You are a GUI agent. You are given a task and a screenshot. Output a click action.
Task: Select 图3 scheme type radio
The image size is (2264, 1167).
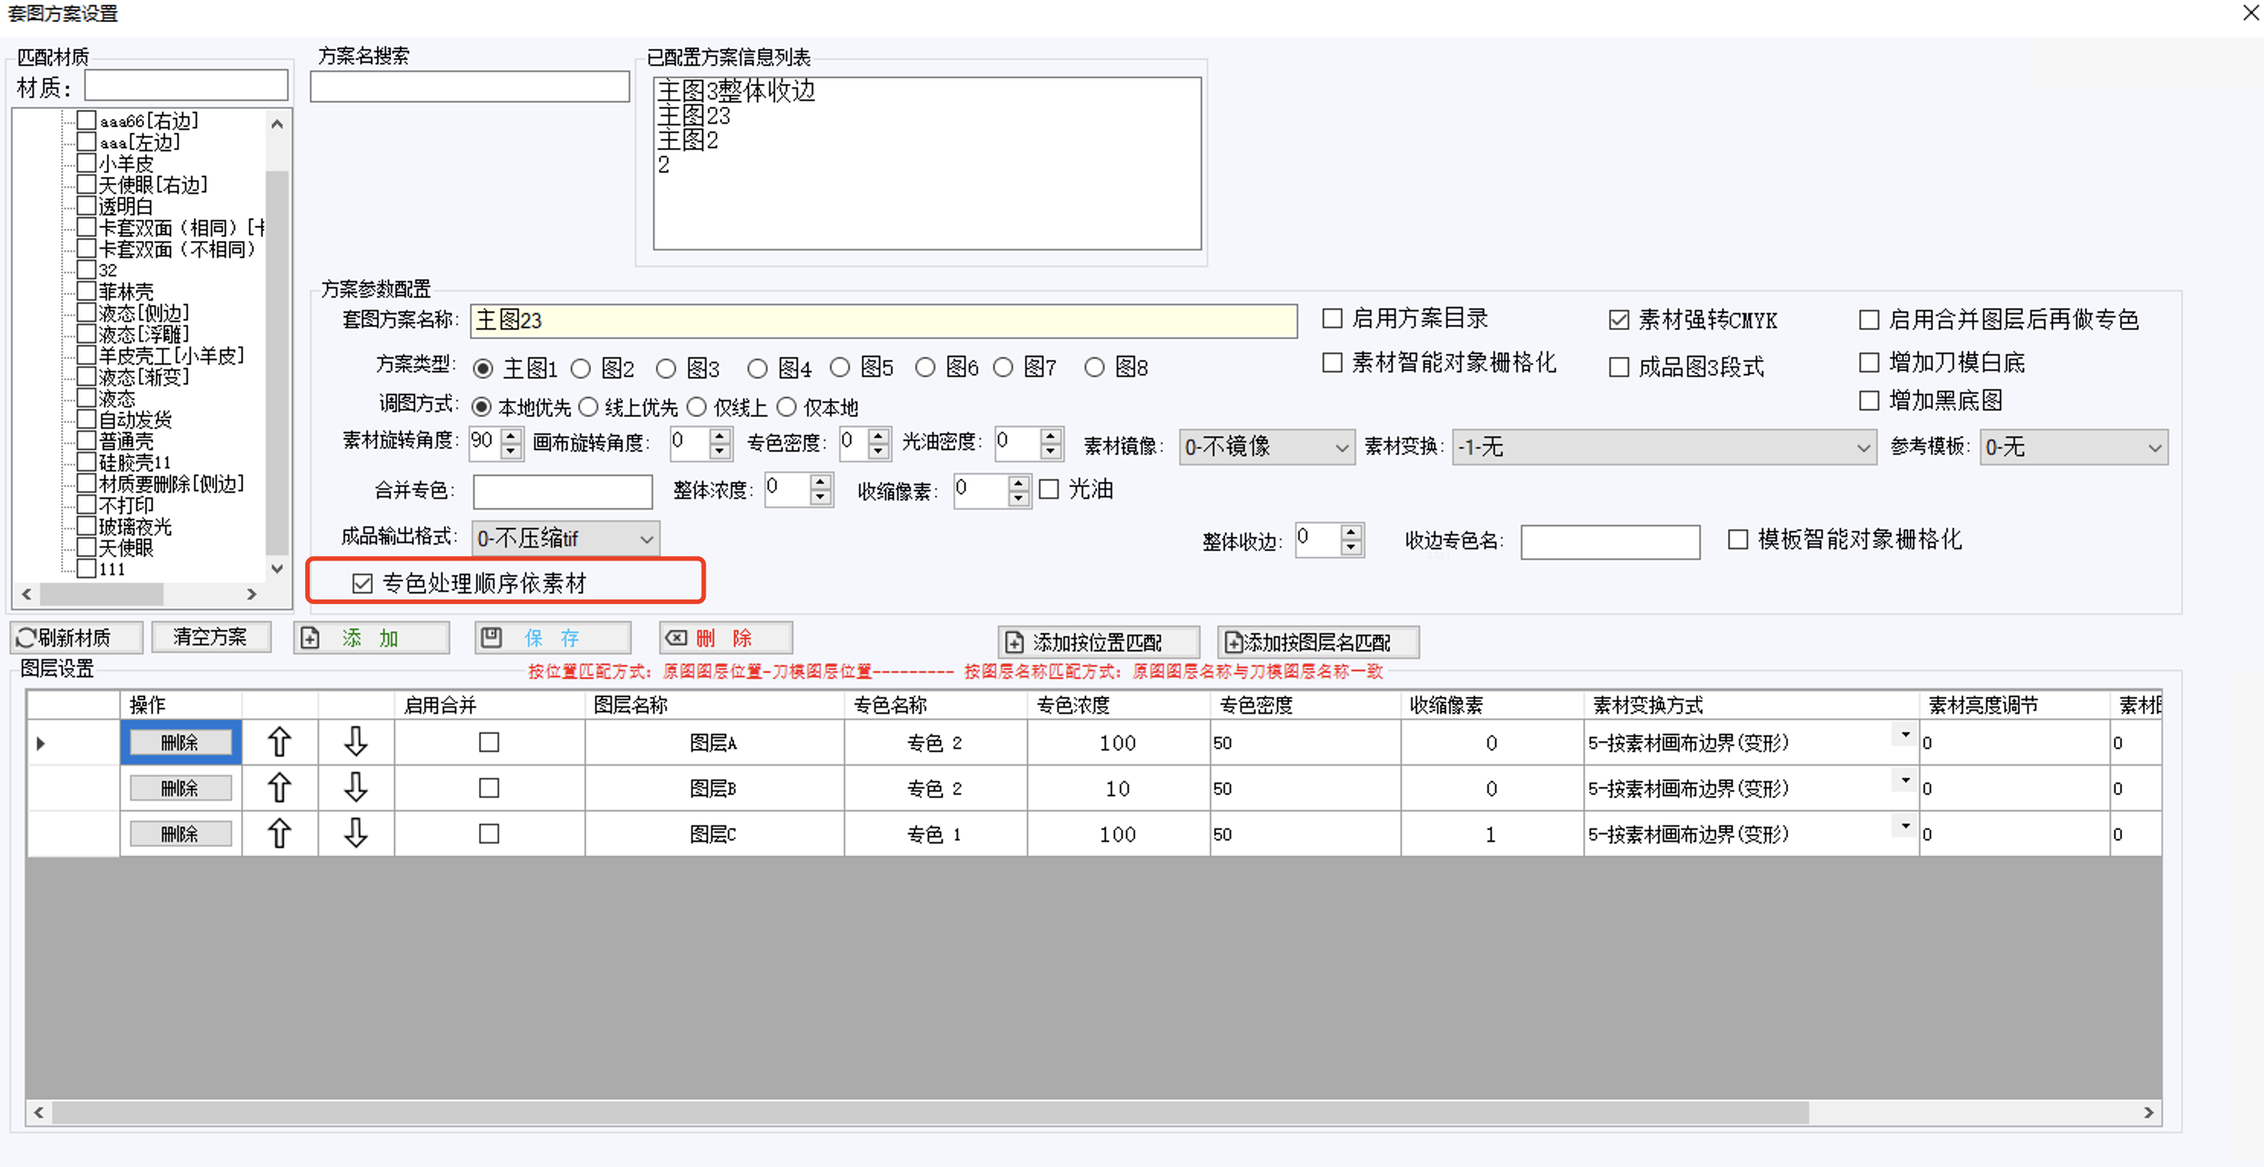pyautogui.click(x=666, y=368)
